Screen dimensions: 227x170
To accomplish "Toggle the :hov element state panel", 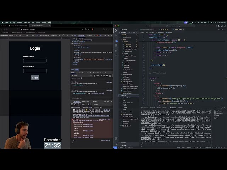I will pyautogui.click(x=98, y=75).
